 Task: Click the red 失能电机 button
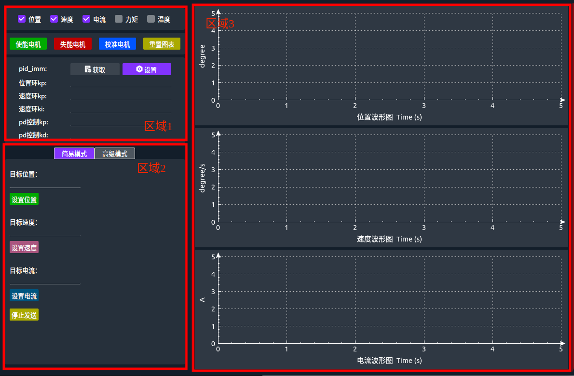(x=72, y=43)
